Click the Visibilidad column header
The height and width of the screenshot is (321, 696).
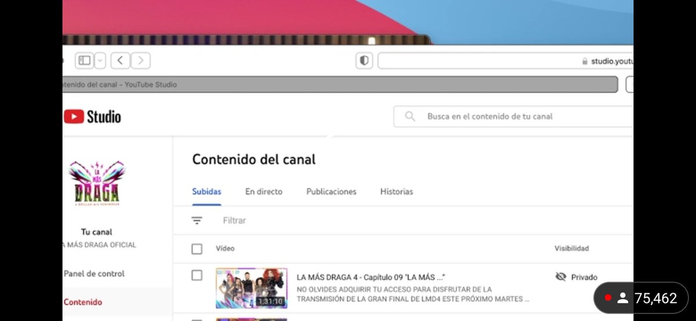coord(571,249)
